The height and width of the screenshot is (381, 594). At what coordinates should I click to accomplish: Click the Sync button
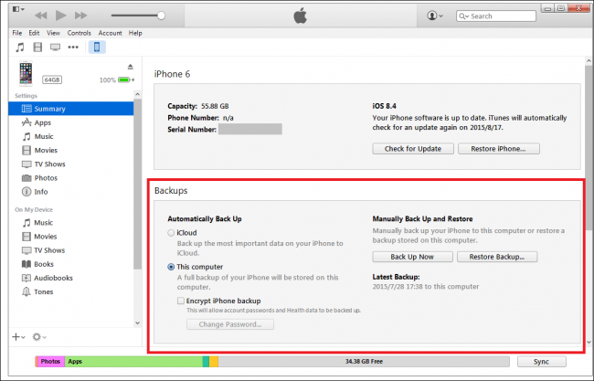point(541,362)
